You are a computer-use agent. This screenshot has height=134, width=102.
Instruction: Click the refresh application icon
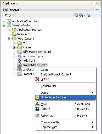pos(81,15)
